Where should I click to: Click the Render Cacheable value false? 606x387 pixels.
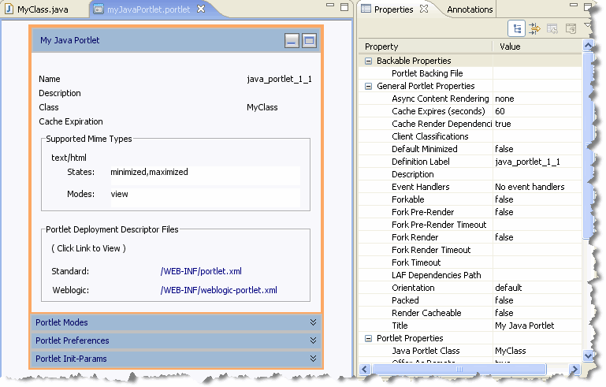(504, 313)
